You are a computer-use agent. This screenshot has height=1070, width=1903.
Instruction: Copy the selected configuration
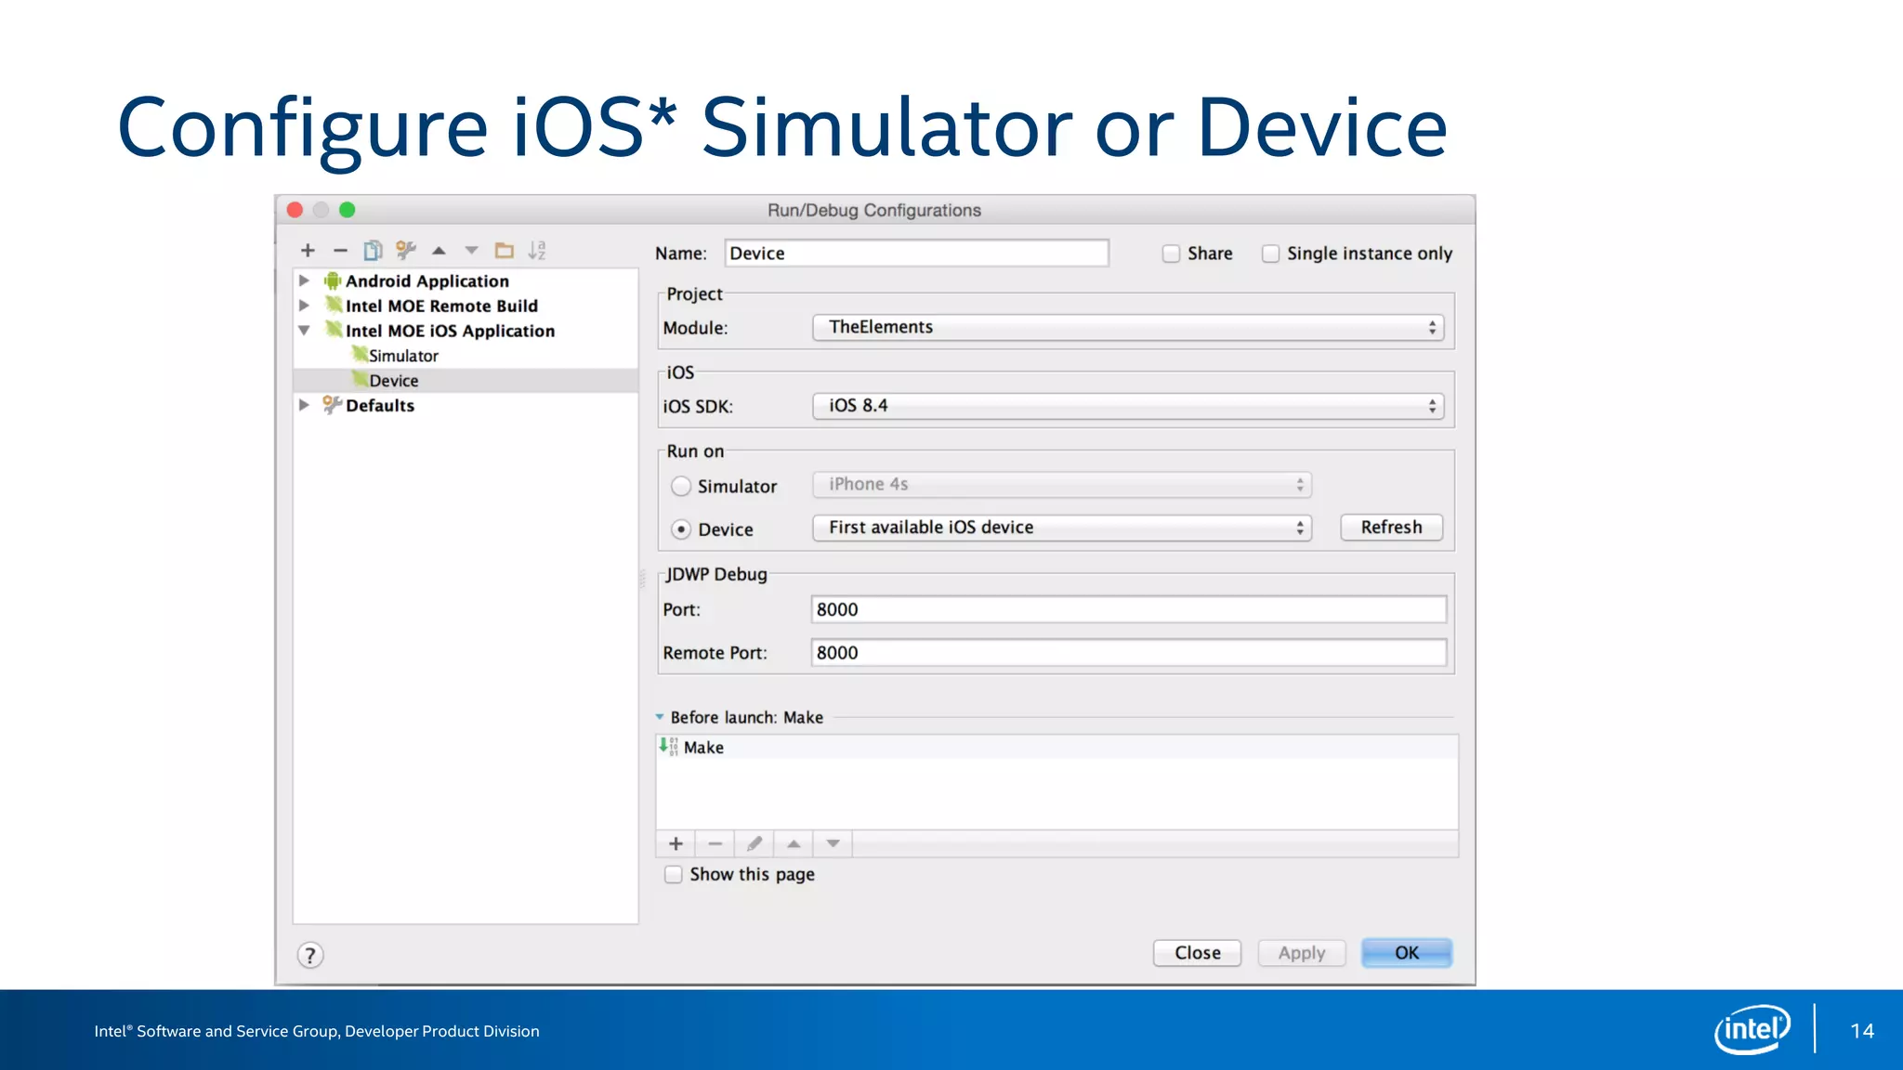tap(373, 251)
